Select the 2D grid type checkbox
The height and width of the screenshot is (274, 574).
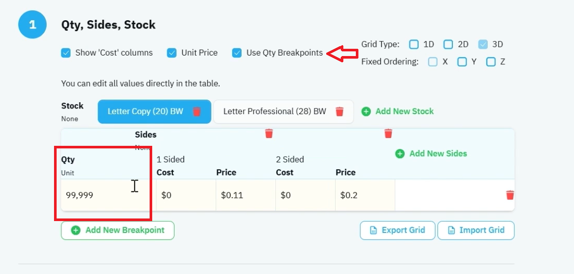pyautogui.click(x=448, y=44)
